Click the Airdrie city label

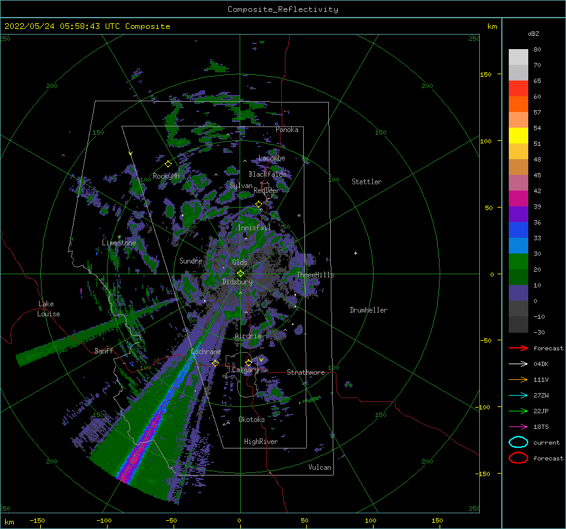(x=248, y=336)
